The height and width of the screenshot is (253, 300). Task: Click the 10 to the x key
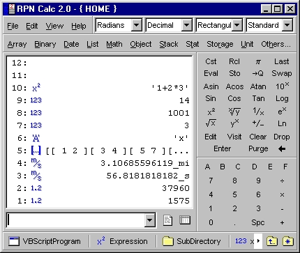(282, 86)
